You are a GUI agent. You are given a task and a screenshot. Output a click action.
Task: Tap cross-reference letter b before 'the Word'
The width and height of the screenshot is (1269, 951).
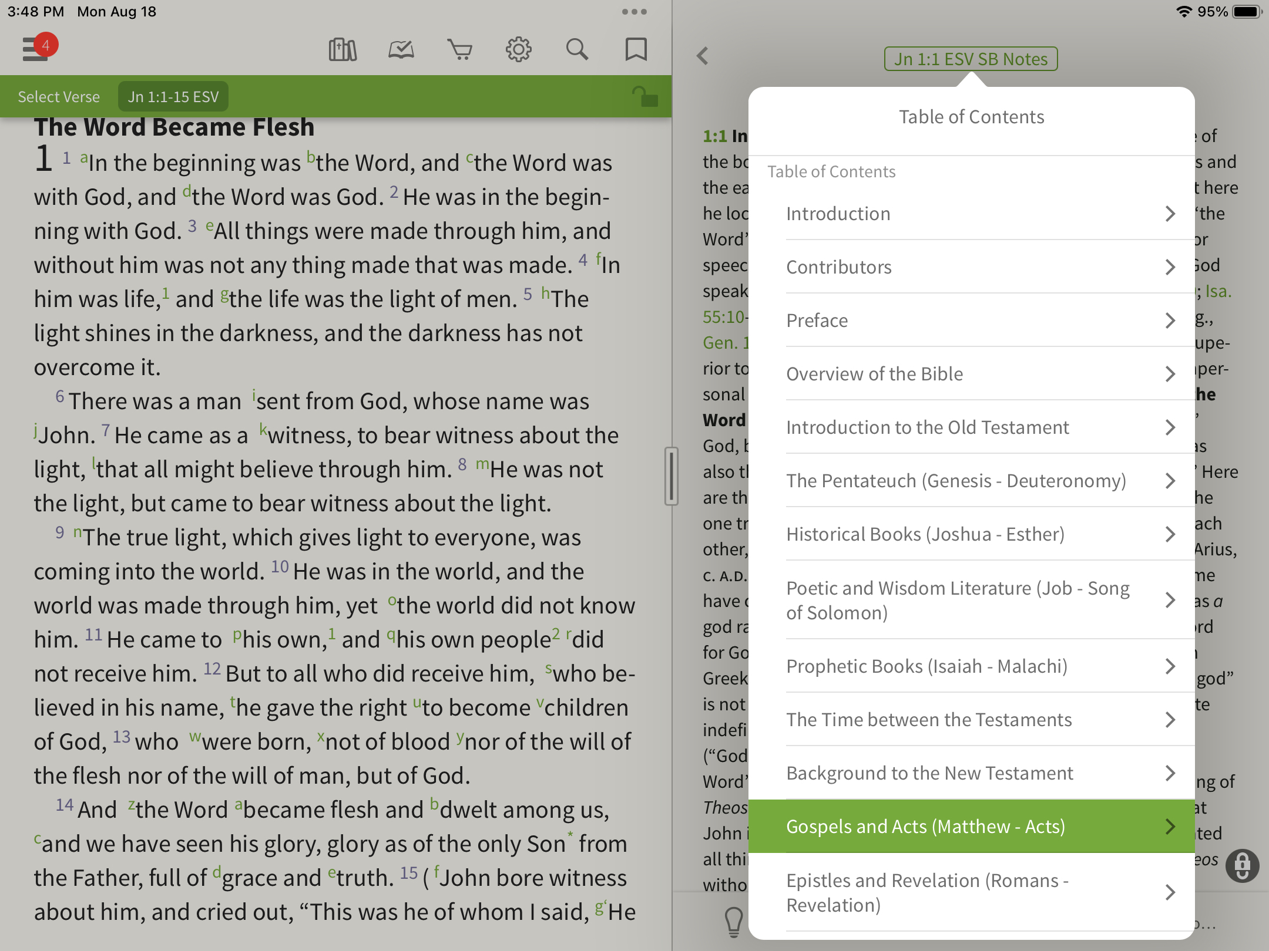point(311,156)
